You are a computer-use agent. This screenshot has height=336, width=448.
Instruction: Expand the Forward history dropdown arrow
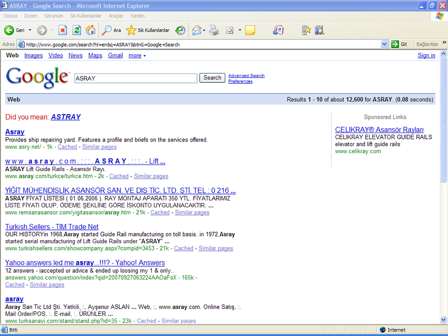pos(52,30)
